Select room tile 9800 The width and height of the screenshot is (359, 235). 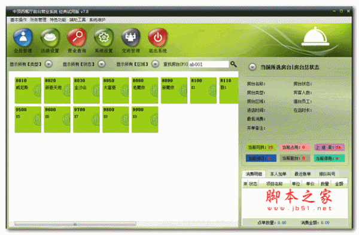point(115,119)
